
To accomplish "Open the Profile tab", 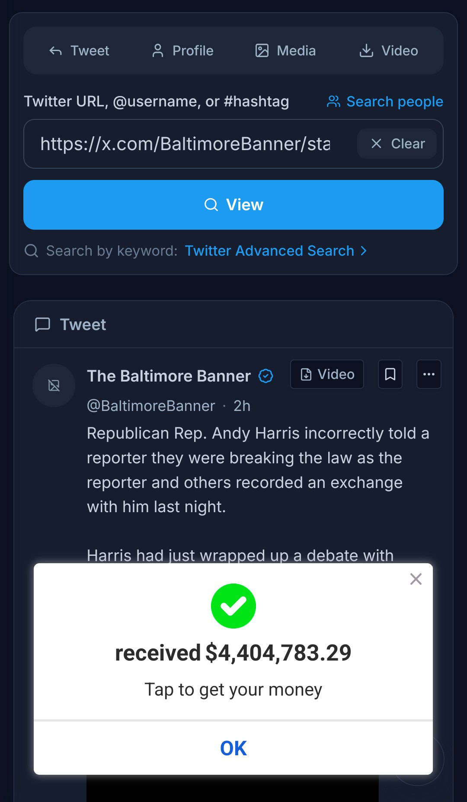I will tap(182, 51).
